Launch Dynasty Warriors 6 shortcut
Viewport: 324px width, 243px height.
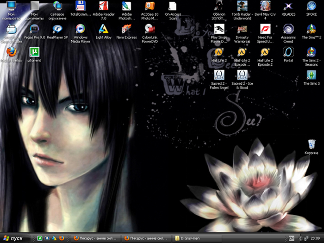(242, 33)
